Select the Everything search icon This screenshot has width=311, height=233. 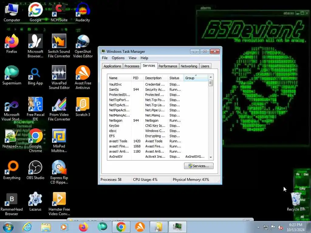(12, 170)
